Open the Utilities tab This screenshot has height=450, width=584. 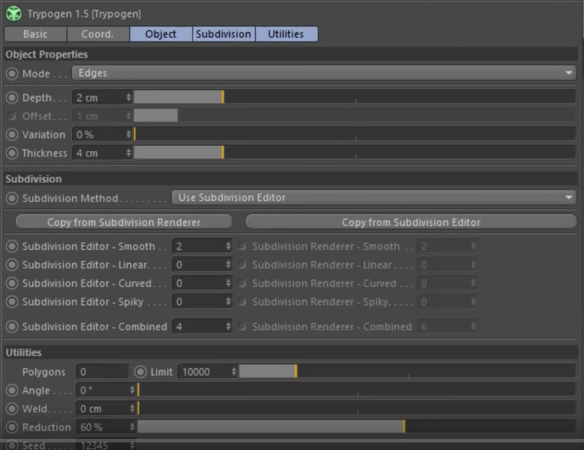286,33
